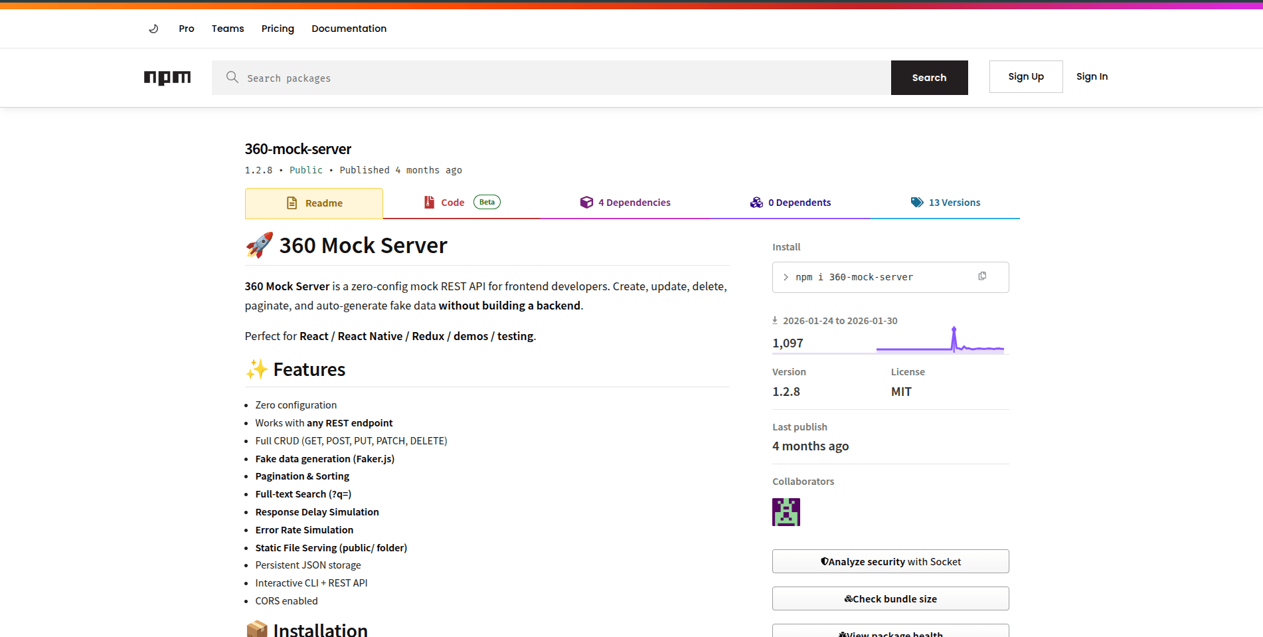Click the package emoji beside Installation
1263x637 pixels.
257,629
